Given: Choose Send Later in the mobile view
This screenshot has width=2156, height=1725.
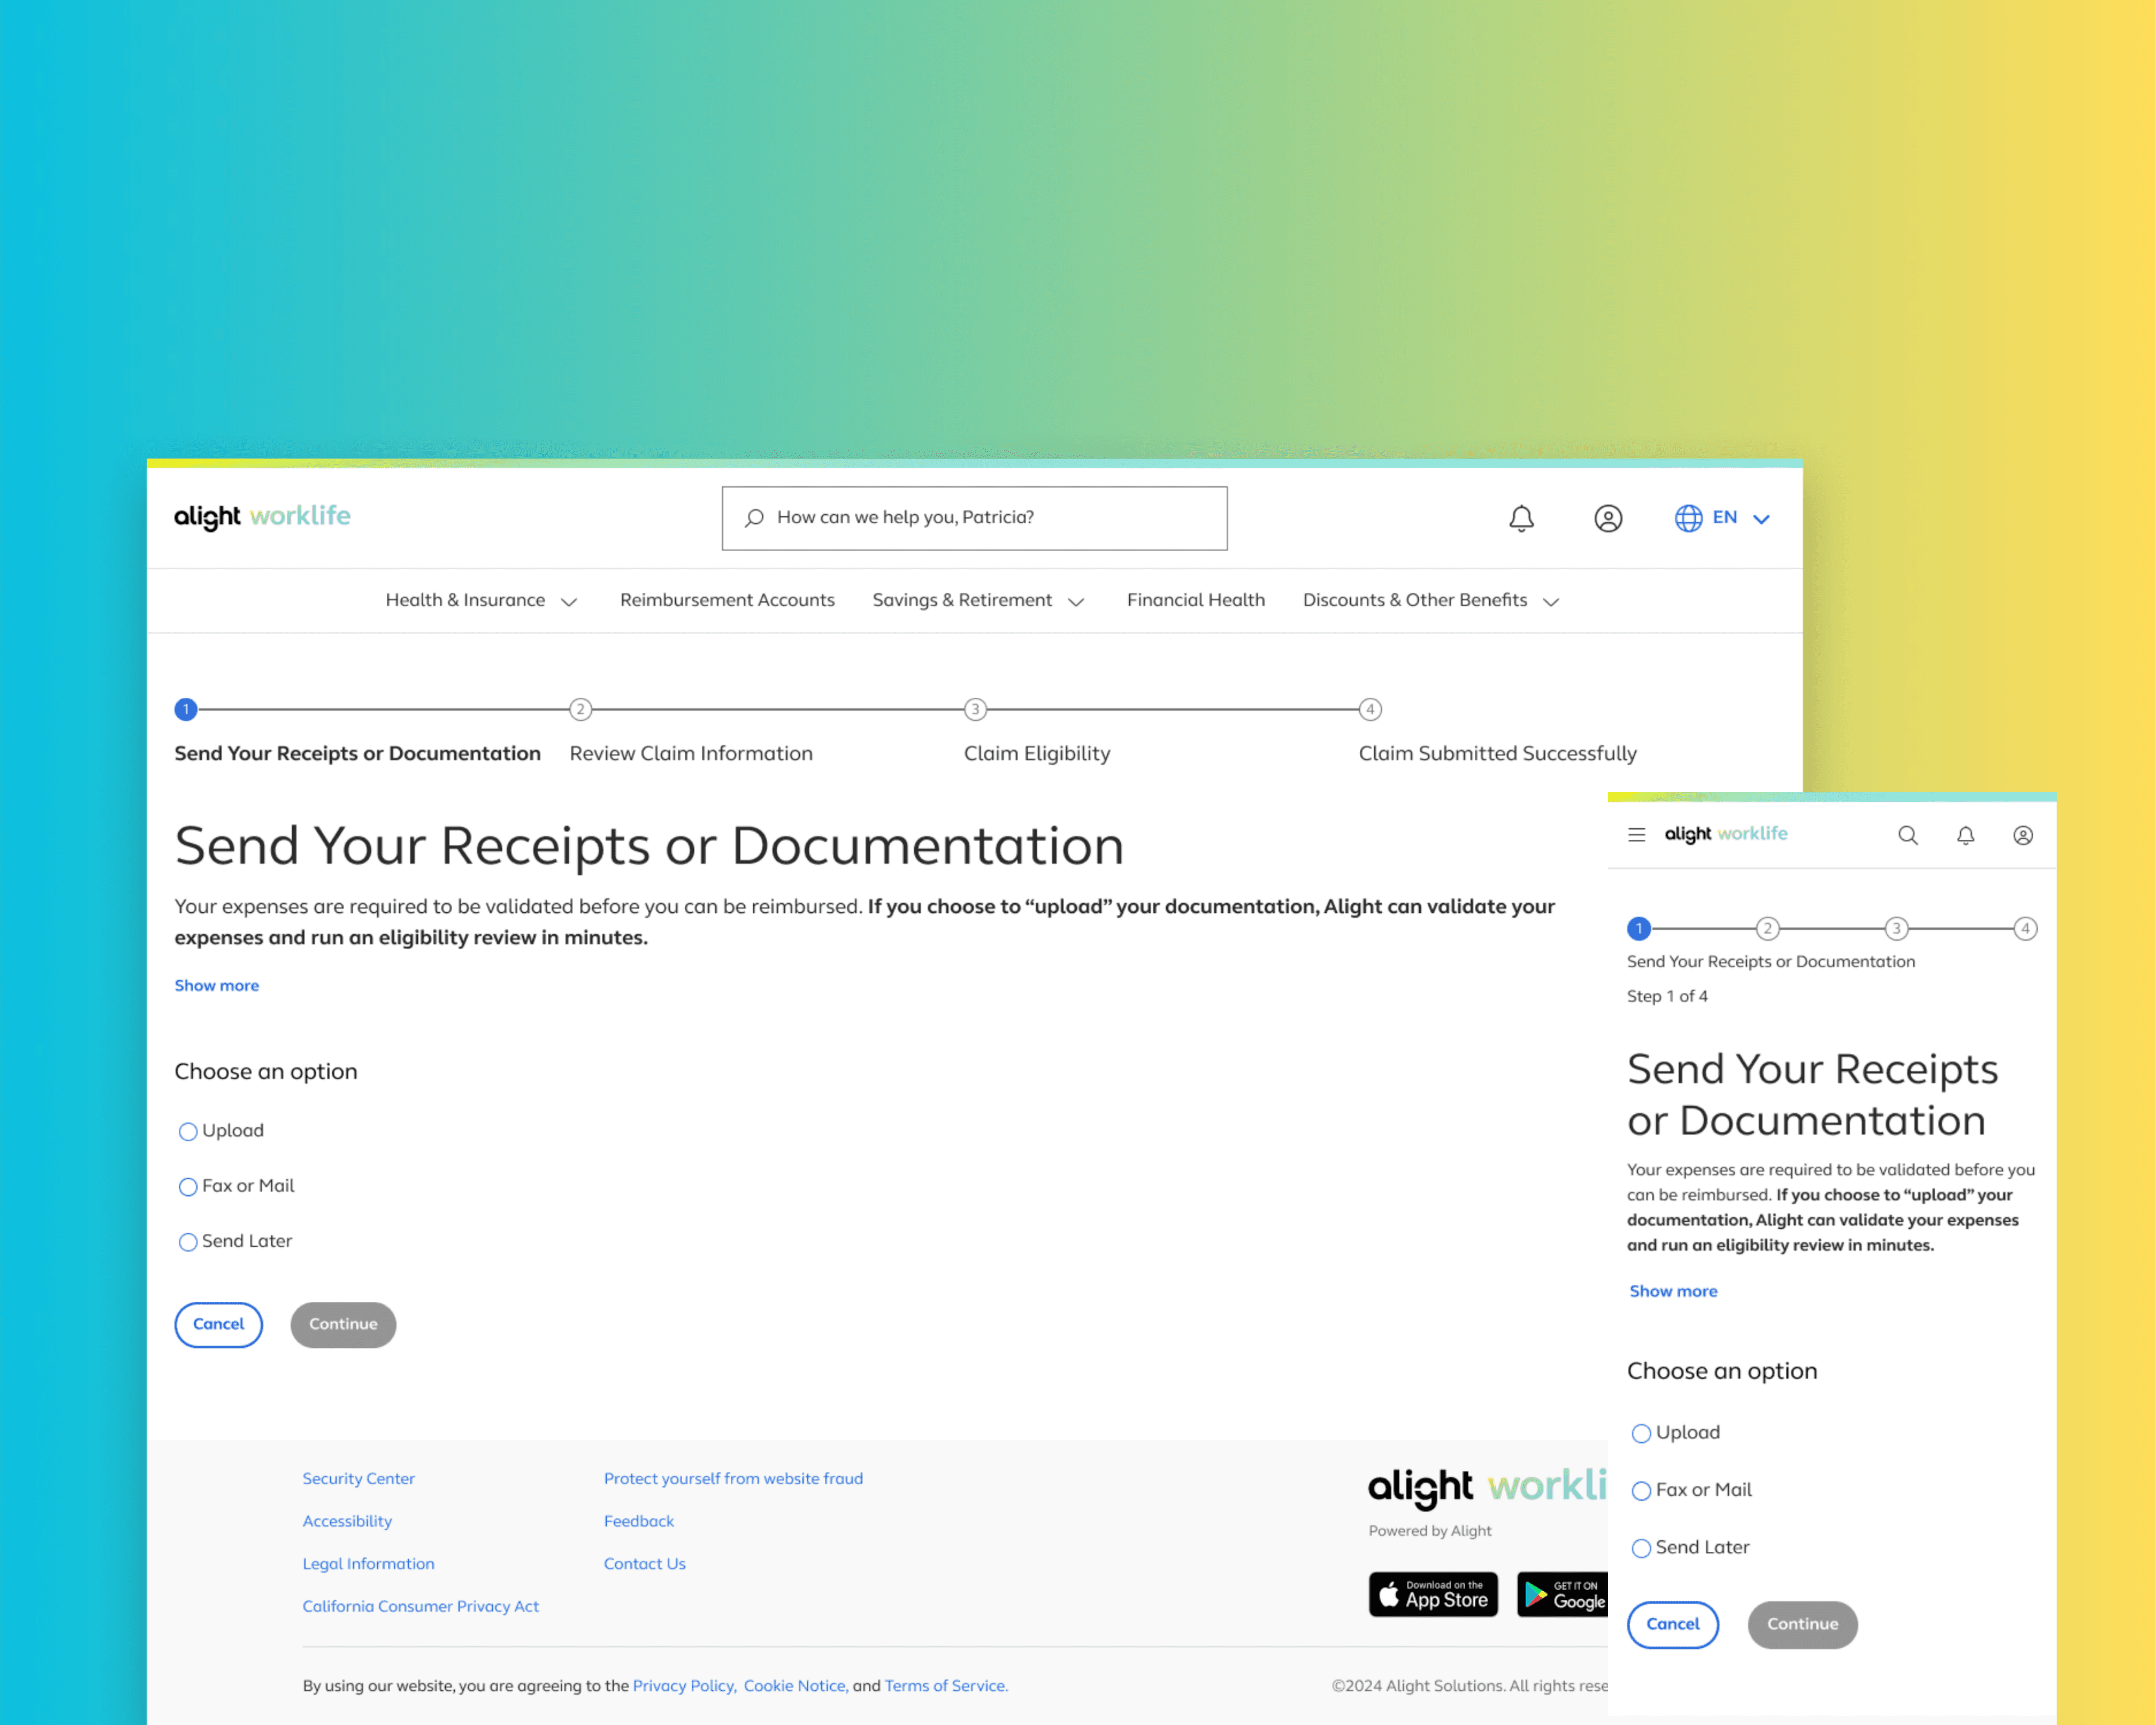Looking at the screenshot, I should [1641, 1548].
